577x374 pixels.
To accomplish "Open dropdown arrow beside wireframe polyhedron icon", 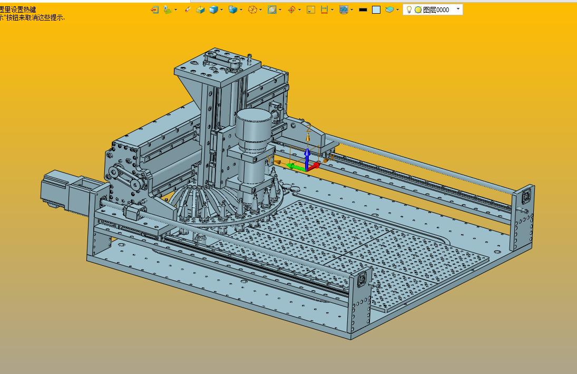I will tap(260, 10).
